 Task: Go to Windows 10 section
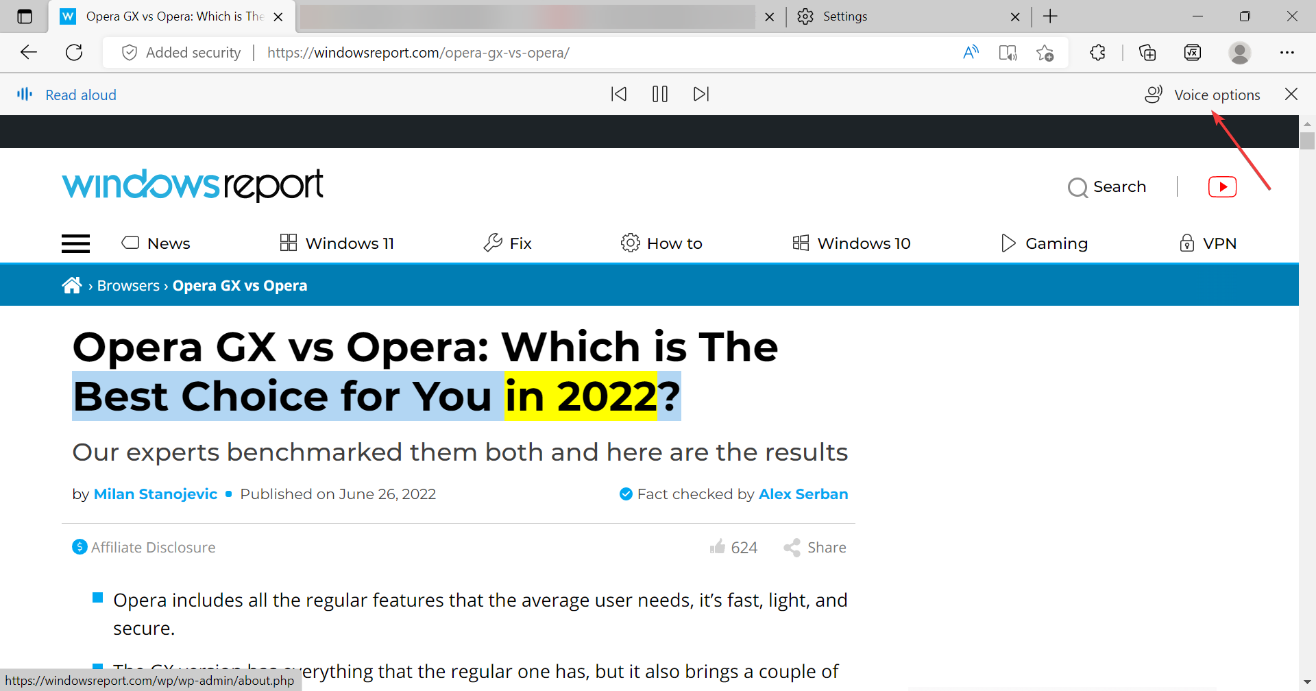click(851, 243)
